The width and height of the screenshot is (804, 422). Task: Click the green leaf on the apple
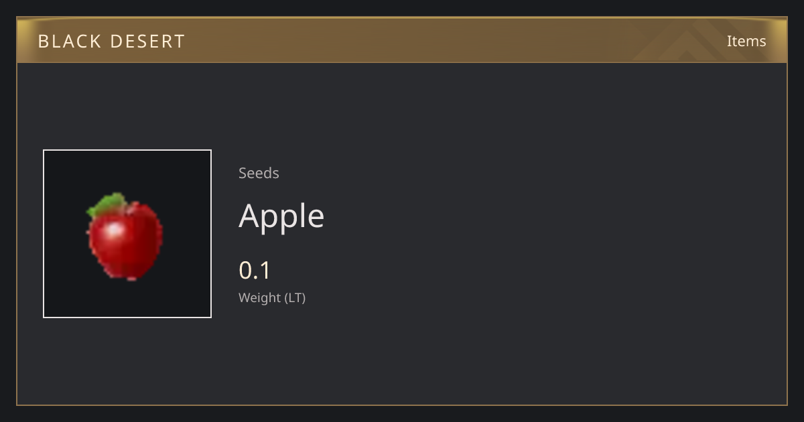(x=107, y=204)
